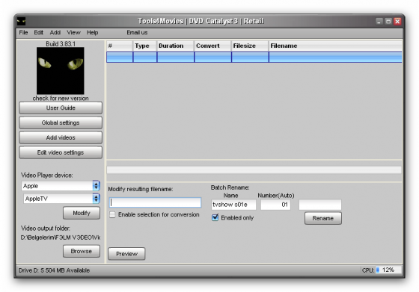Open Global settings
This screenshot has width=419, height=292.
tap(61, 122)
